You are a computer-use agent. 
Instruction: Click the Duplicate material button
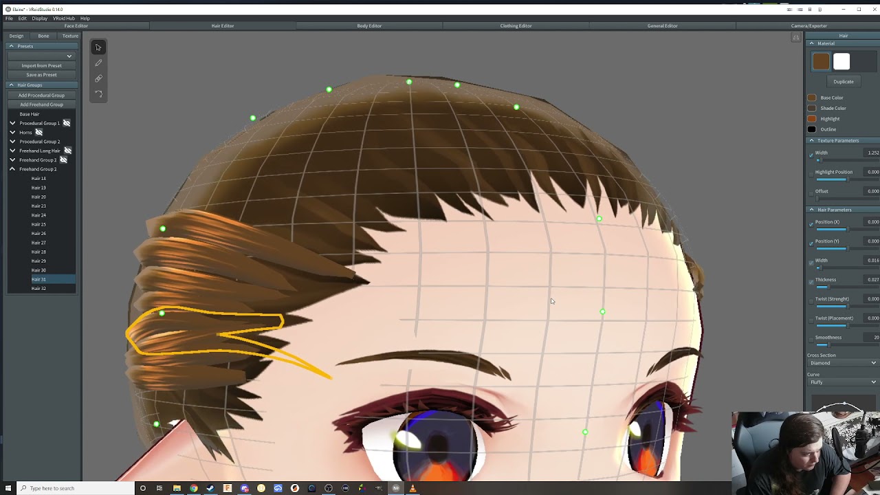pyautogui.click(x=843, y=82)
